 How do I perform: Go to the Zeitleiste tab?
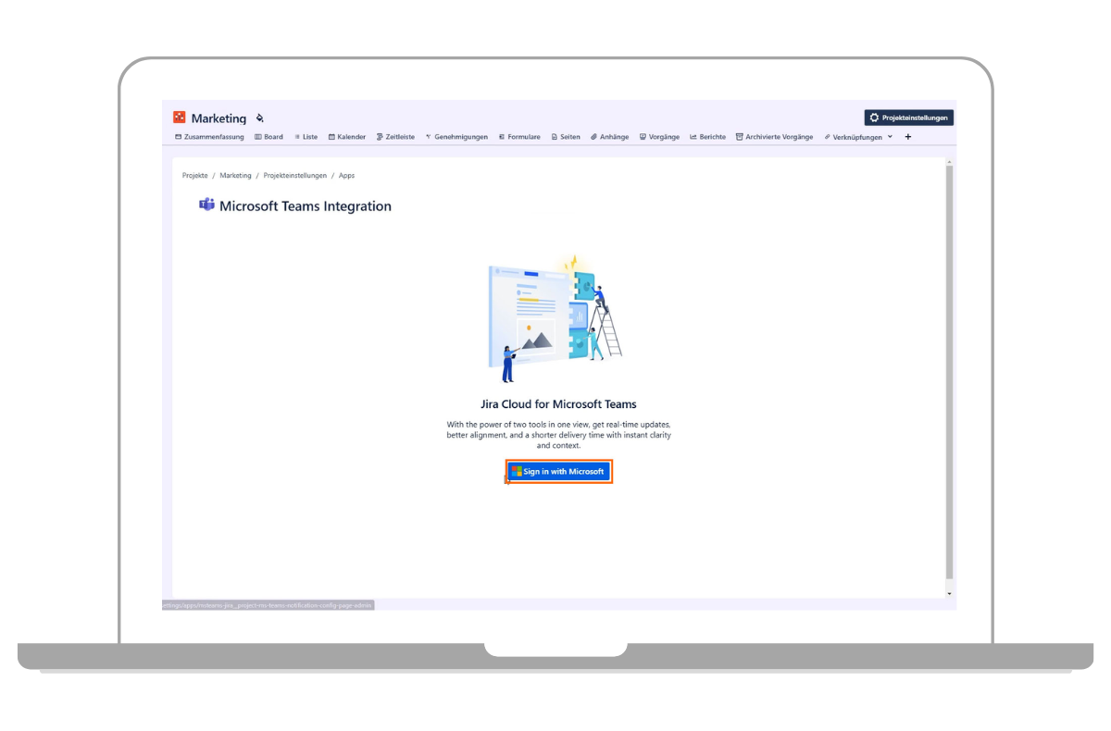395,137
